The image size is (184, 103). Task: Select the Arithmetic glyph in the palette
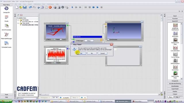[175, 34]
